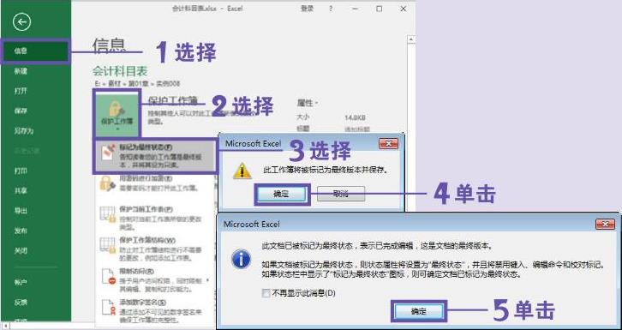Viewport: 622px width, 330px height.
Task: Open the 限制访问(R) submenu
Action: pyautogui.click(x=156, y=280)
